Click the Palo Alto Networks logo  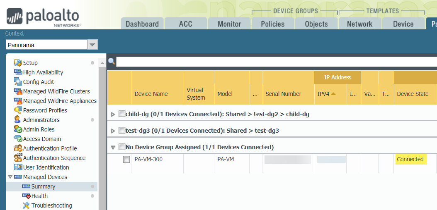click(44, 17)
